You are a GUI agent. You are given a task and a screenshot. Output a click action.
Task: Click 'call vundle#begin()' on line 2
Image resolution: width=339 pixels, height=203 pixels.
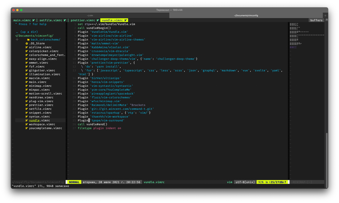pyautogui.click(x=94, y=28)
